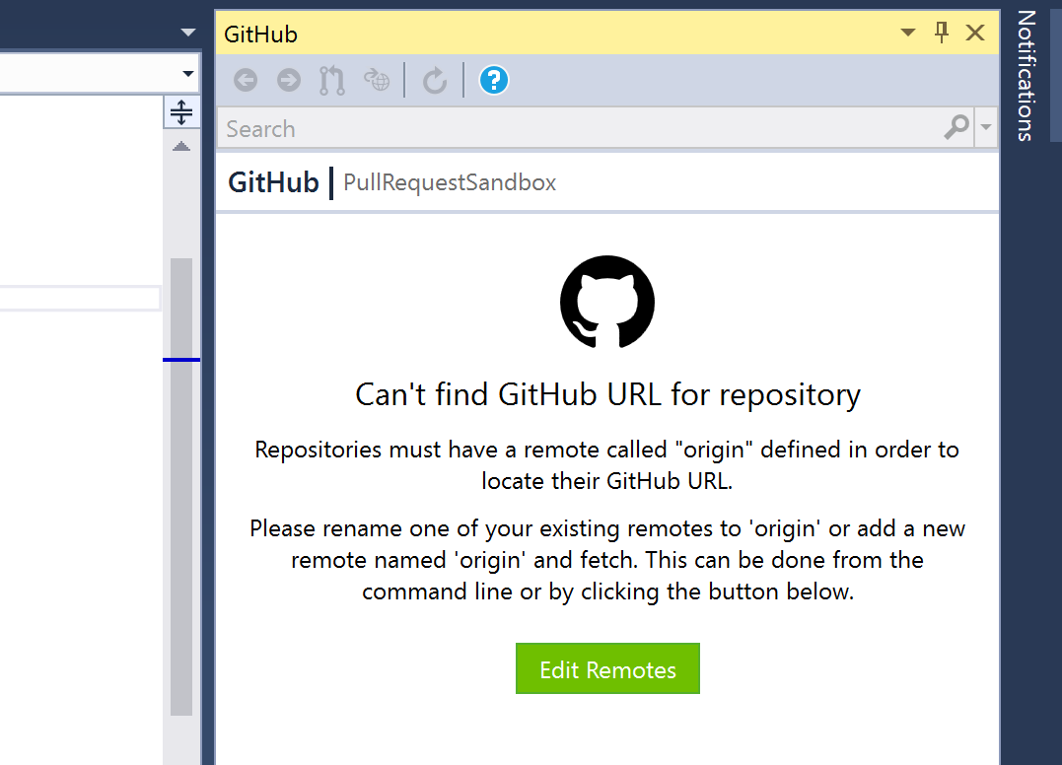Open GitHub extension help
Screen dimensions: 1062x765
point(494,80)
